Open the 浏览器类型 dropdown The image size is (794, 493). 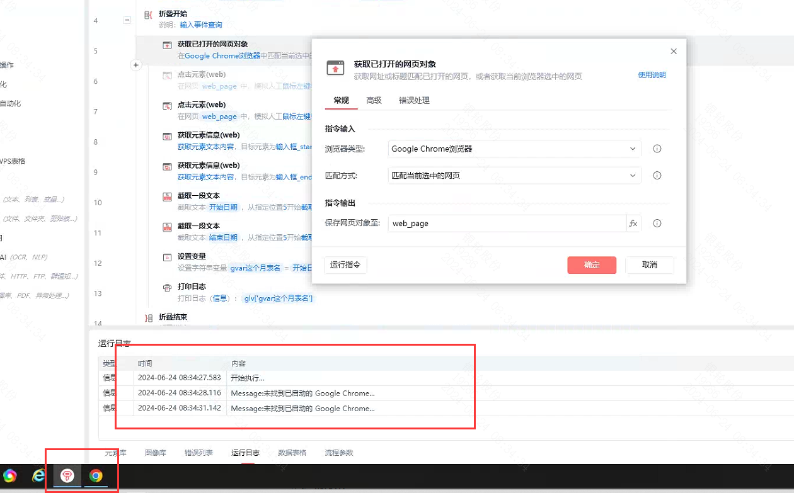[514, 149]
